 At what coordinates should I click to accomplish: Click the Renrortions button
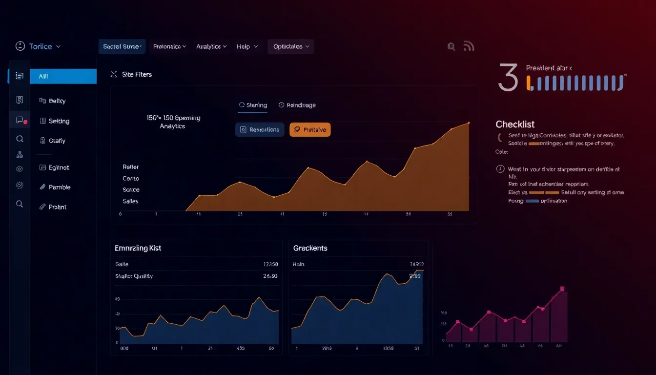pyautogui.click(x=260, y=129)
